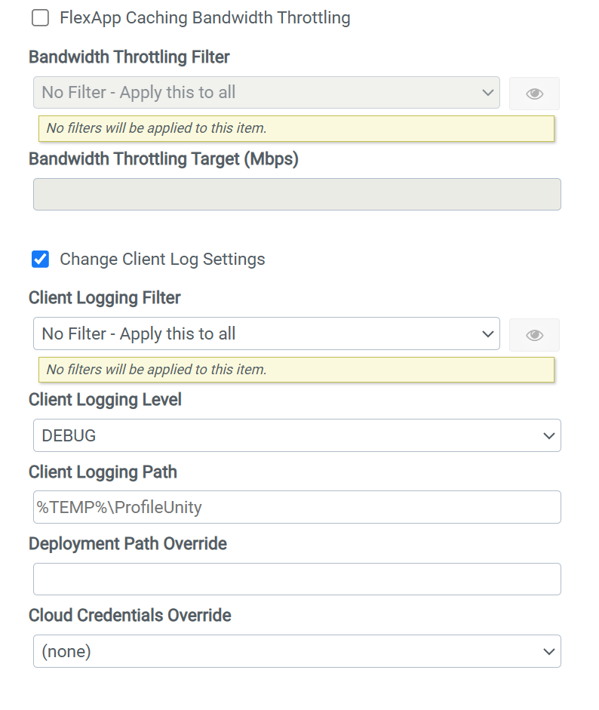Click the Client Logging Level heading label
Image resolution: width=599 pixels, height=710 pixels.
105,400
